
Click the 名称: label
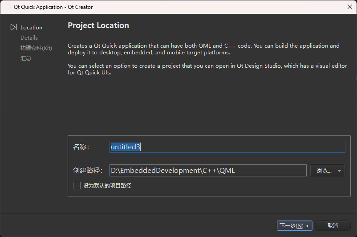point(81,147)
